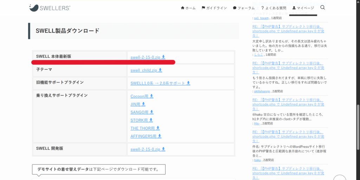The width and height of the screenshot is (360, 180).
Task: Open the ガイドライン navigation item
Action: 214,8
